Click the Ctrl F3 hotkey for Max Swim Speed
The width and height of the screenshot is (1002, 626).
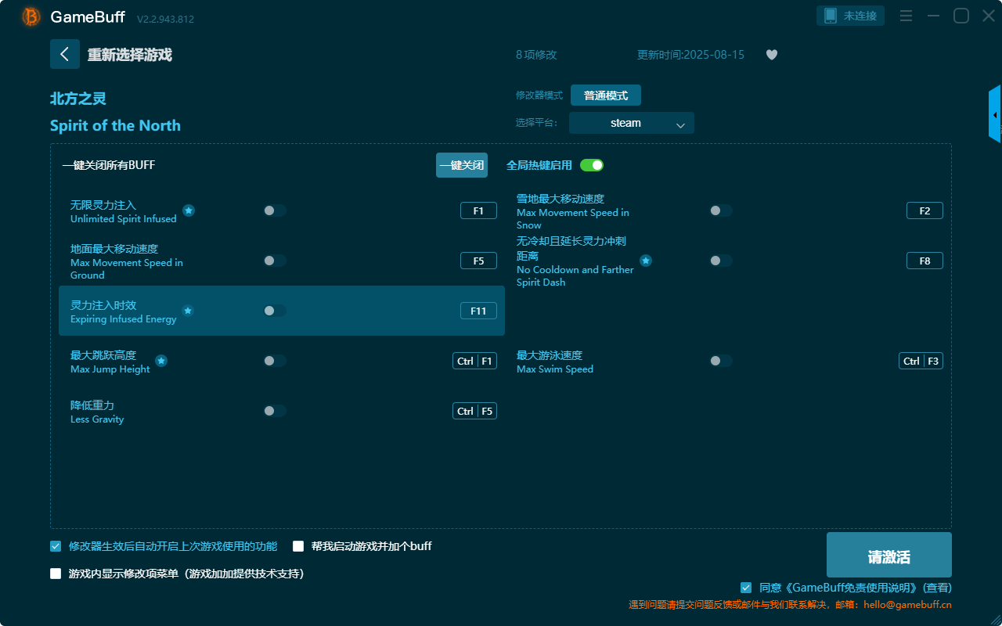point(921,361)
